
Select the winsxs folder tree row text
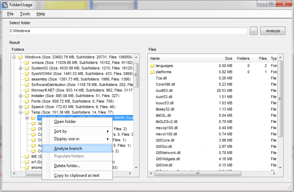click(82, 62)
